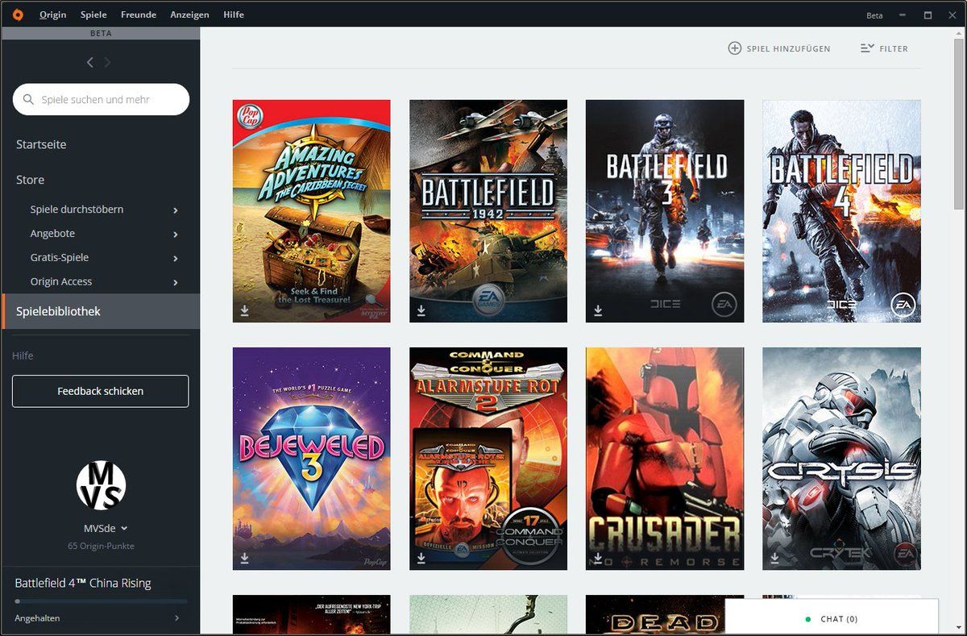Screen dimensions: 967x636
Task: Open the Crysis game tile
Action: (x=841, y=459)
